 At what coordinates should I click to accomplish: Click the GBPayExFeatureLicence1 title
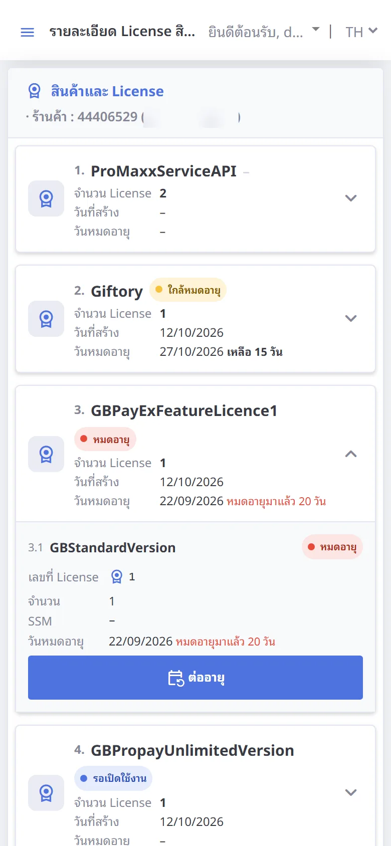click(184, 411)
